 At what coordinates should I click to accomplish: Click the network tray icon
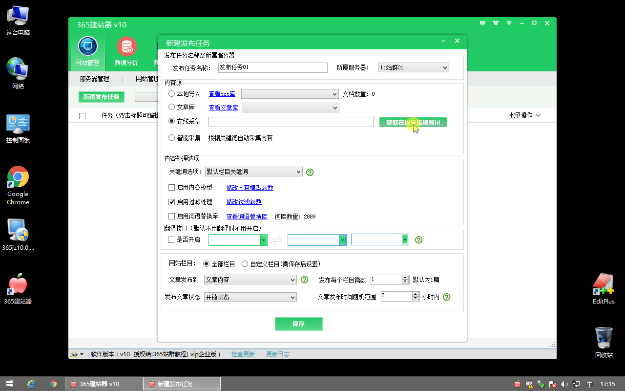576,384
